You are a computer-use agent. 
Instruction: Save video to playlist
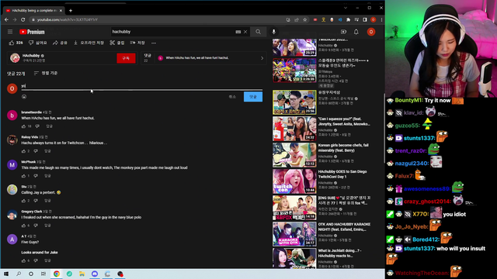(x=137, y=43)
